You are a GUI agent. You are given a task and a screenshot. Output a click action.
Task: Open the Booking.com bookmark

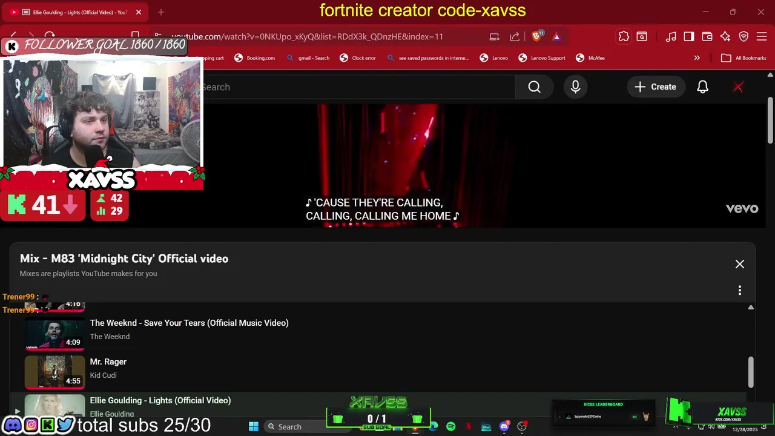pyautogui.click(x=254, y=58)
